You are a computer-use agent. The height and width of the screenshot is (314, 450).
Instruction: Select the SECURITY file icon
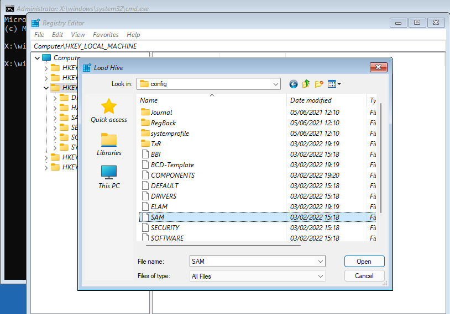[x=145, y=227]
